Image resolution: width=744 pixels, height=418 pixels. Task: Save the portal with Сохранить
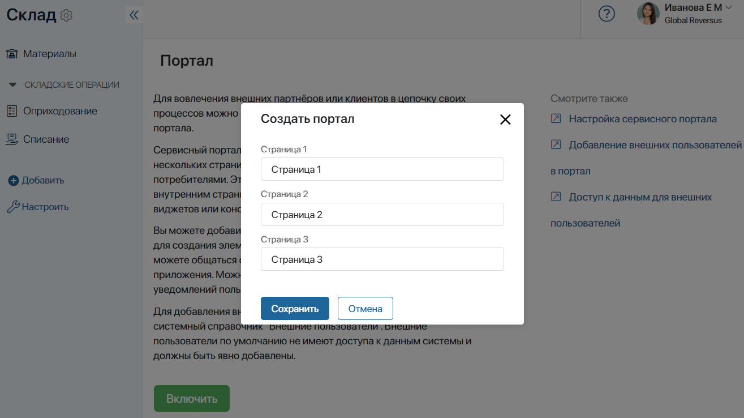click(x=295, y=309)
